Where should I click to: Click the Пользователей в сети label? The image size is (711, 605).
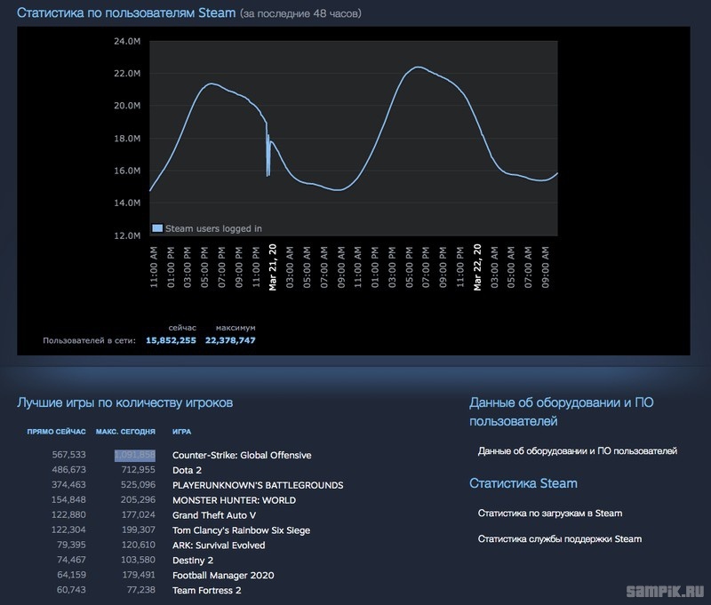(x=90, y=340)
